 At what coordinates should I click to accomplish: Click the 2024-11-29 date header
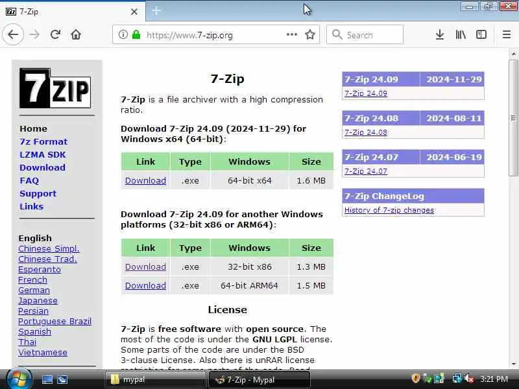pyautogui.click(x=453, y=79)
